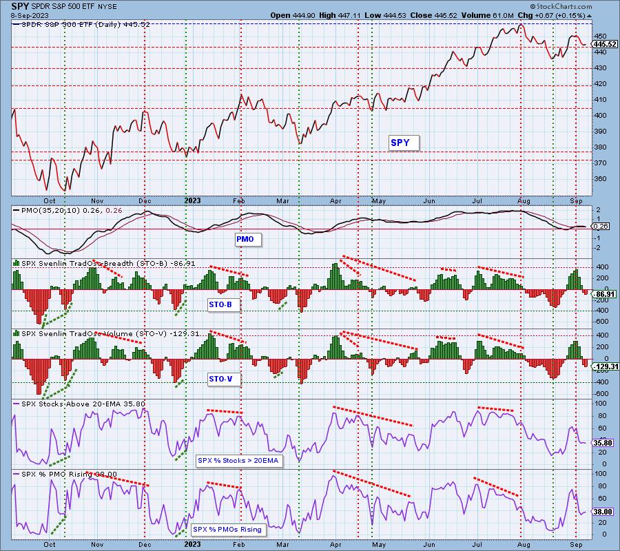Click the green up-arrow beside Chg value

[590, 16]
